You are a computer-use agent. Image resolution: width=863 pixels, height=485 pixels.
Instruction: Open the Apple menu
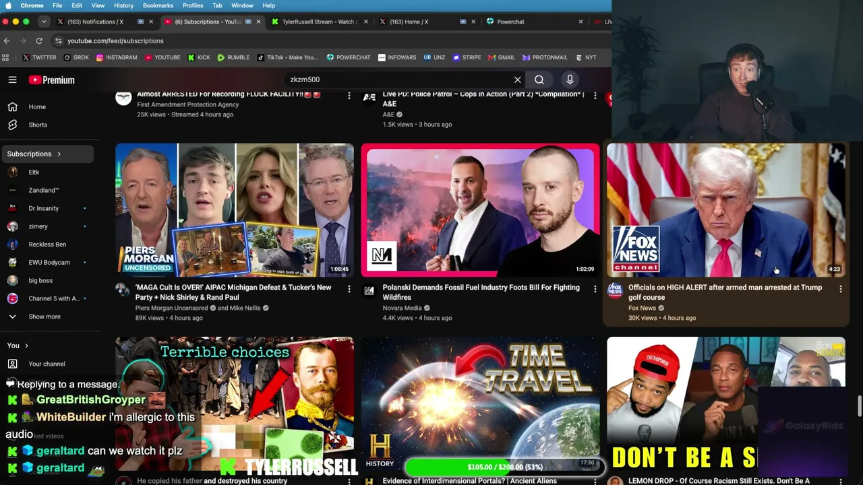point(8,5)
